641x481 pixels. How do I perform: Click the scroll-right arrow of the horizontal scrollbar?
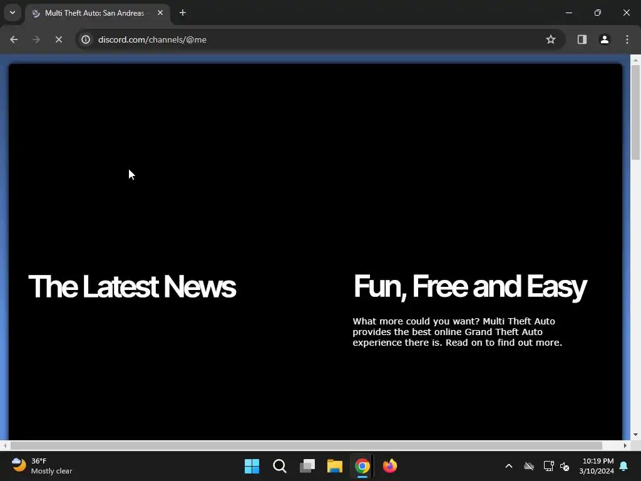(x=625, y=445)
